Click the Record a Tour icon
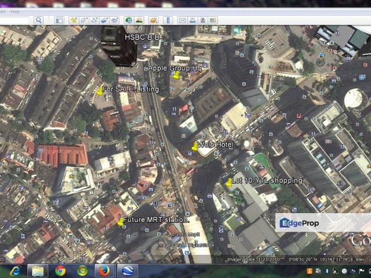Screen dimensions: 371x278 pos(115,20)
